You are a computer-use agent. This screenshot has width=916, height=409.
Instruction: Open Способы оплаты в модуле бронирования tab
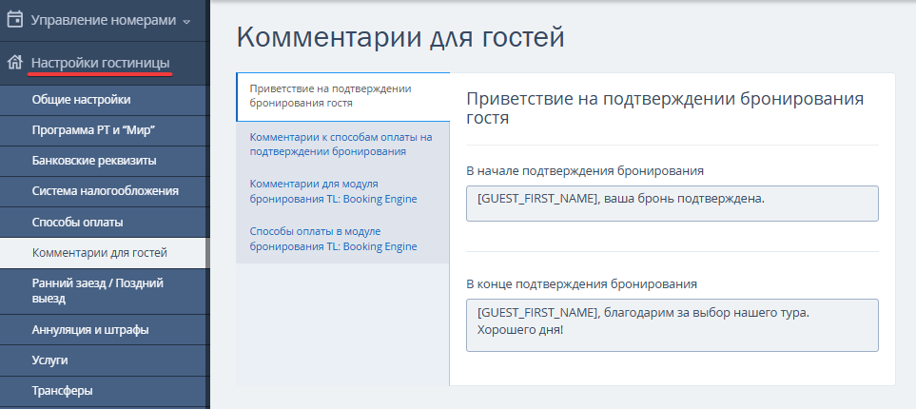point(343,239)
